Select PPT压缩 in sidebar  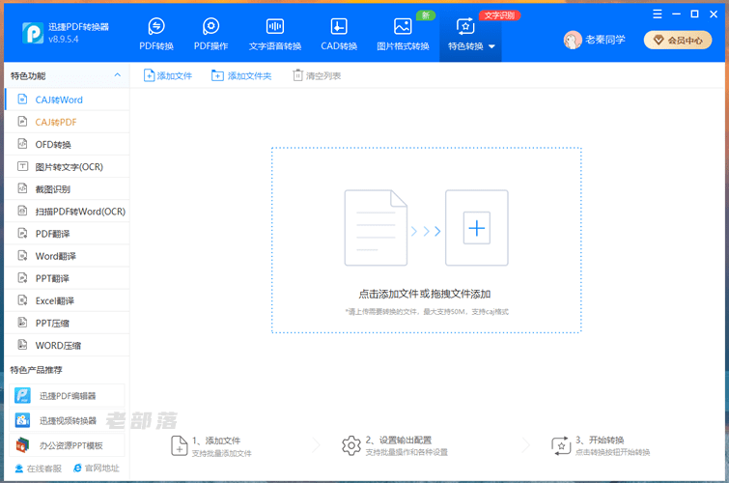tap(67, 323)
